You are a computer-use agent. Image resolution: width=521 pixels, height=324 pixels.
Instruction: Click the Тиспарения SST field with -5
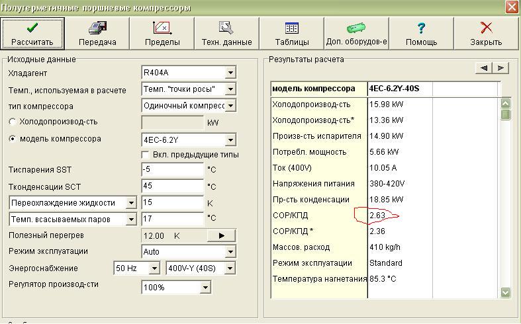(x=172, y=169)
